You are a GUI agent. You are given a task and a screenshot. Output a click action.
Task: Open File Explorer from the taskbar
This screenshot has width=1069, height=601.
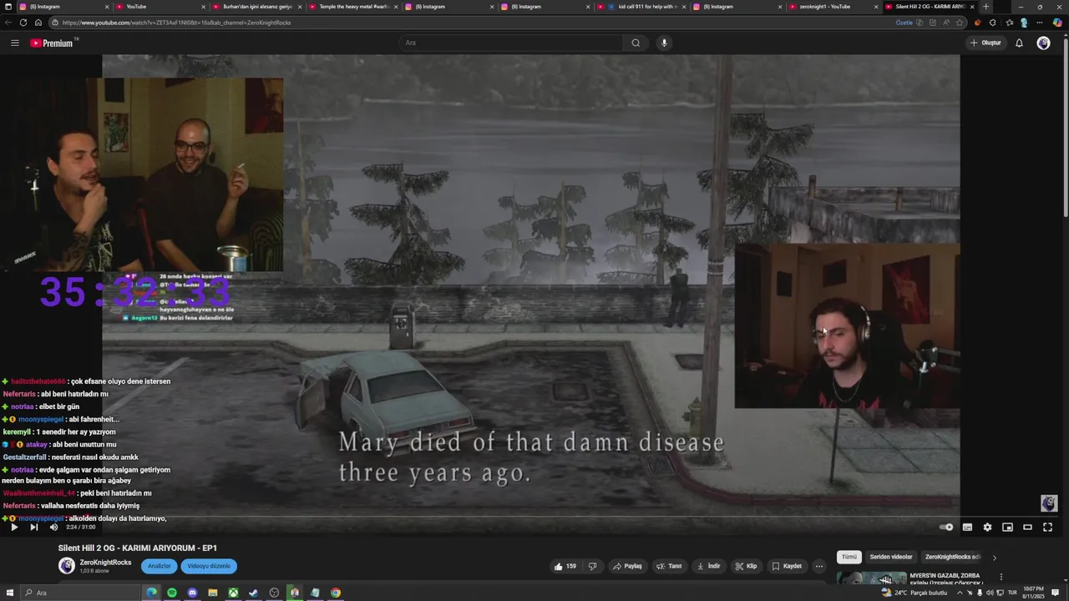pos(213,593)
